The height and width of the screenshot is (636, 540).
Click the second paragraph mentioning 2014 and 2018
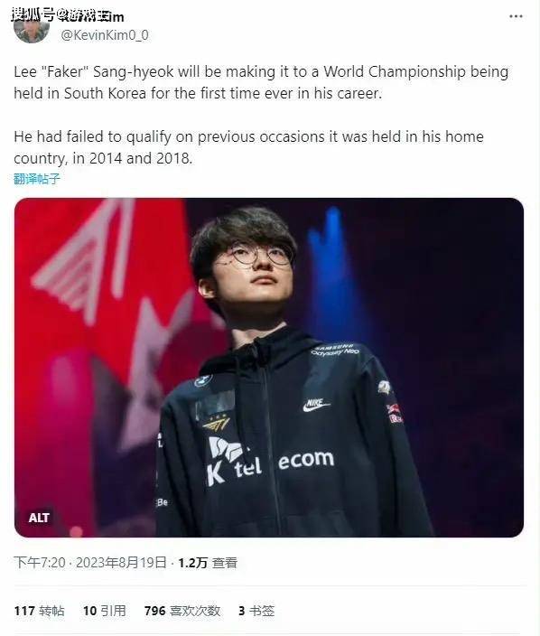tap(249, 147)
